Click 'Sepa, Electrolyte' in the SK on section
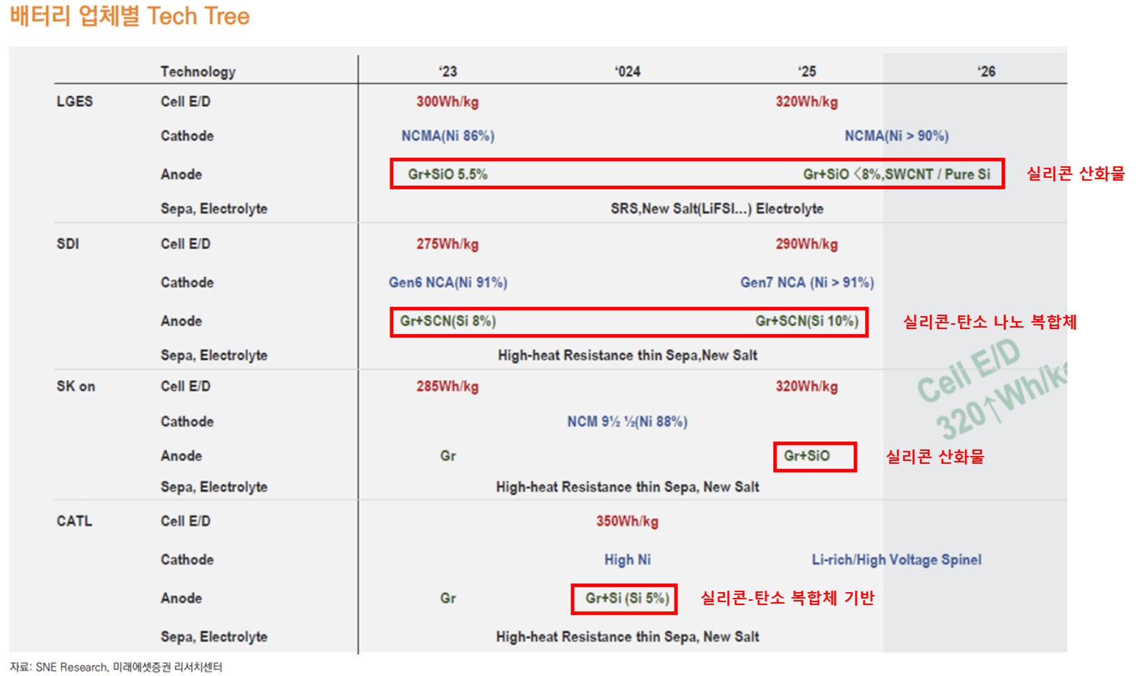1138x676 pixels. tap(214, 487)
